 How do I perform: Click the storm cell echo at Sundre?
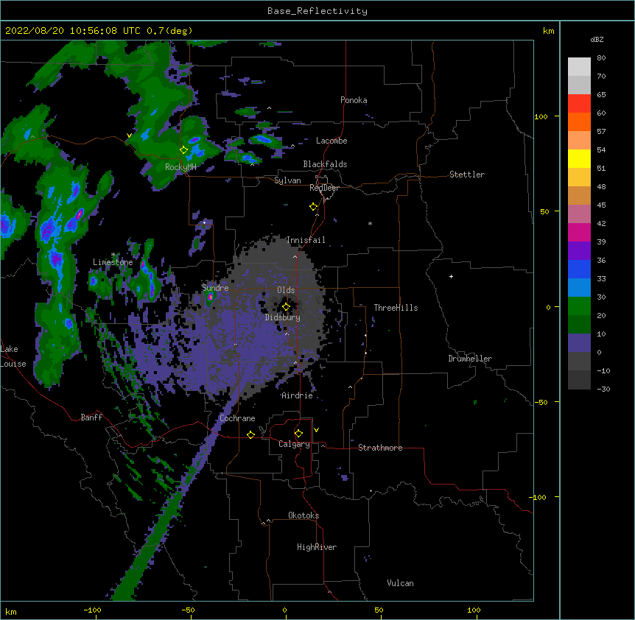210,298
